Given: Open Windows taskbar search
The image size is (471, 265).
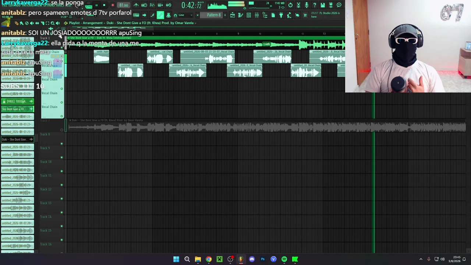Looking at the screenshot, I should [187, 259].
